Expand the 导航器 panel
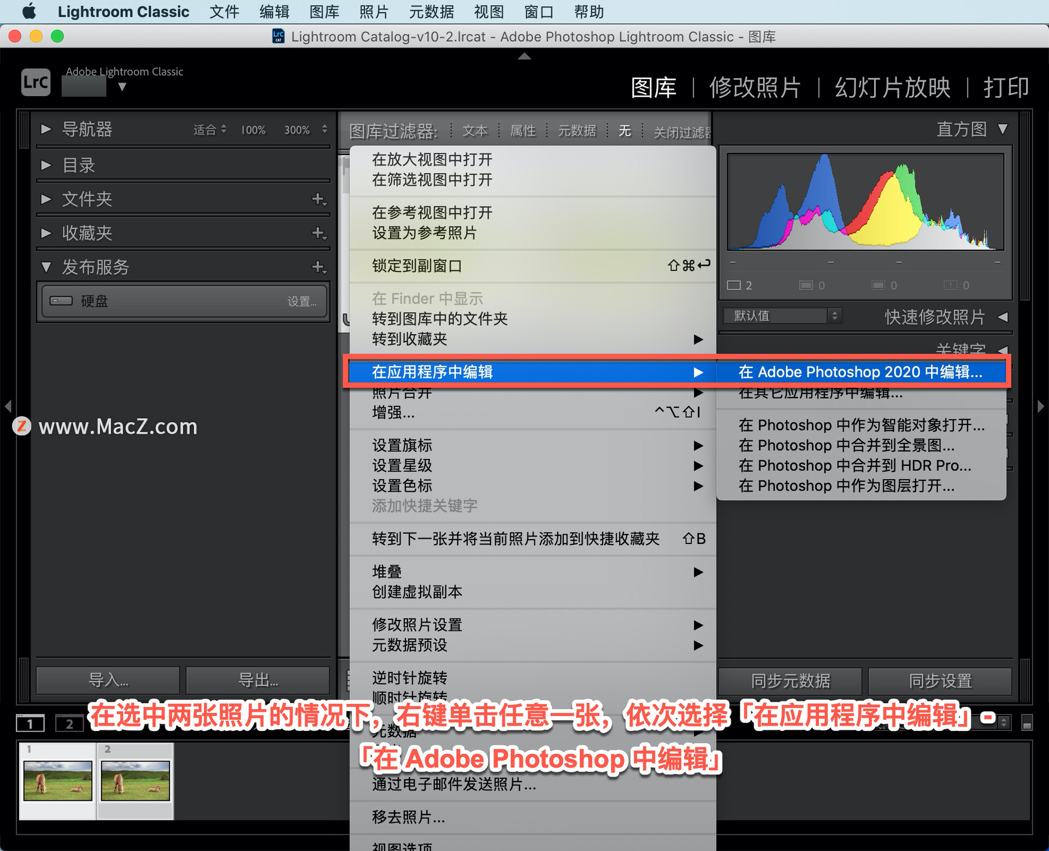Image resolution: width=1049 pixels, height=851 pixels. pyautogui.click(x=46, y=129)
